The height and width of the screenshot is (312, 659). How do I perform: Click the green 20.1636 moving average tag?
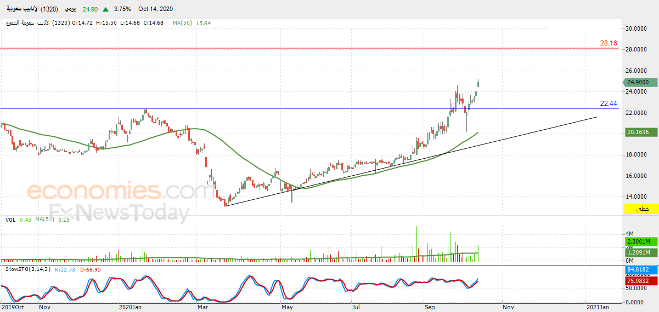click(640, 132)
